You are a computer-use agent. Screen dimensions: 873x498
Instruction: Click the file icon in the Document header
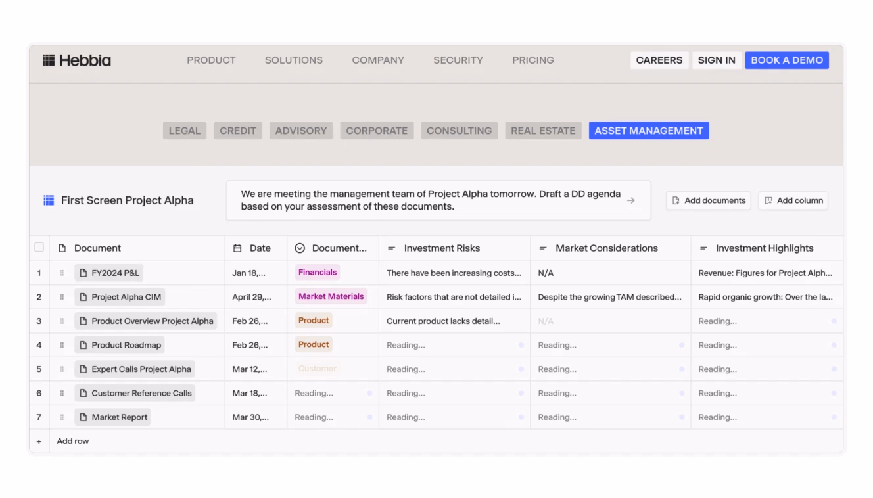point(62,248)
